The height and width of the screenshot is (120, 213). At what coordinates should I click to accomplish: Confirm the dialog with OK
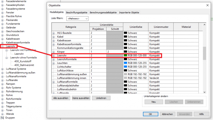pos(150,114)
